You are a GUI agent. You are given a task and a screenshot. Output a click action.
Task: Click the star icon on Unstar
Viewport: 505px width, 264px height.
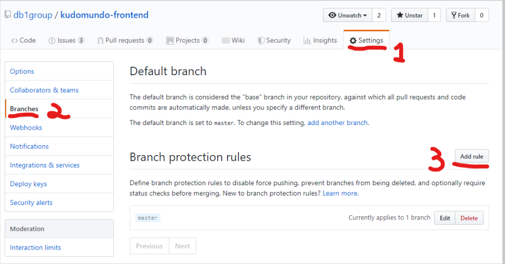[400, 15]
